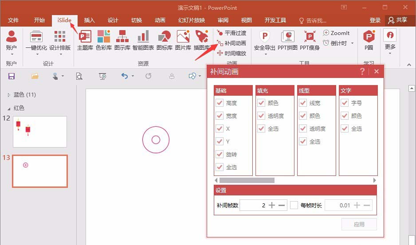Screen dimensions: 416x245
Task: Open the PPT拼图 puzzle export tool
Action: (287, 40)
